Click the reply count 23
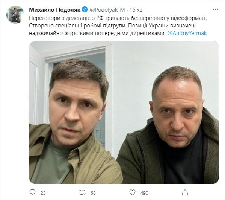Screen dimensions: 225x200 pos(43,193)
